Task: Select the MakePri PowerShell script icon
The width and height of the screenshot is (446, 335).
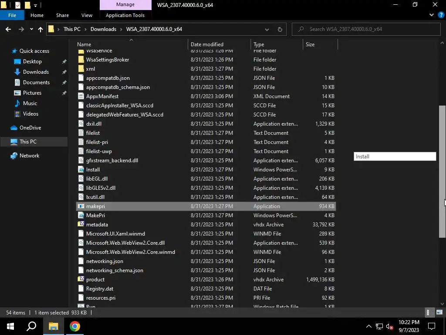Action: tap(81, 215)
